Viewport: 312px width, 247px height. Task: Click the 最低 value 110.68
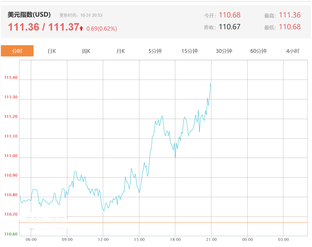click(x=290, y=27)
